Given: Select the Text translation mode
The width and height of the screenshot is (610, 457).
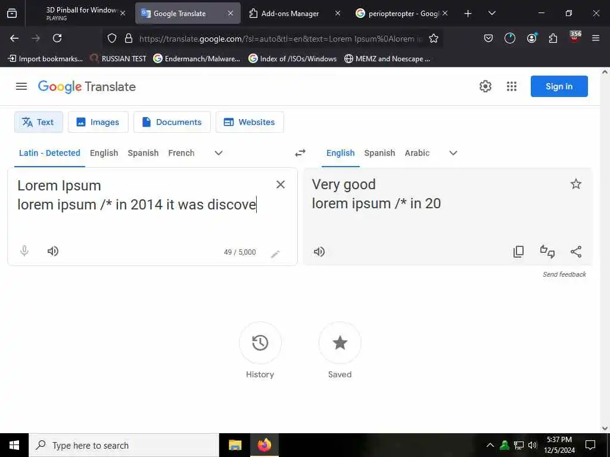Looking at the screenshot, I should point(39,122).
